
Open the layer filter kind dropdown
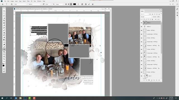pyautogui.click(x=145, y=14)
